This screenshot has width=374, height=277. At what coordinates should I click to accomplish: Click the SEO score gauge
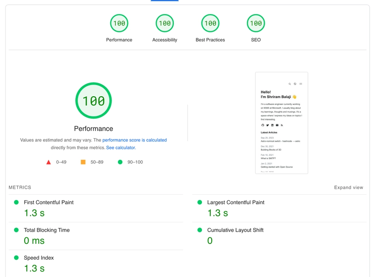point(256,23)
